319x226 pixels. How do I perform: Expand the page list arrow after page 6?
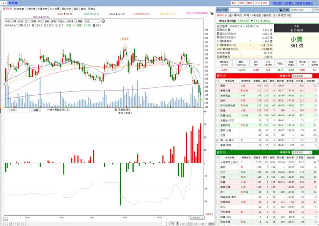(27, 224)
